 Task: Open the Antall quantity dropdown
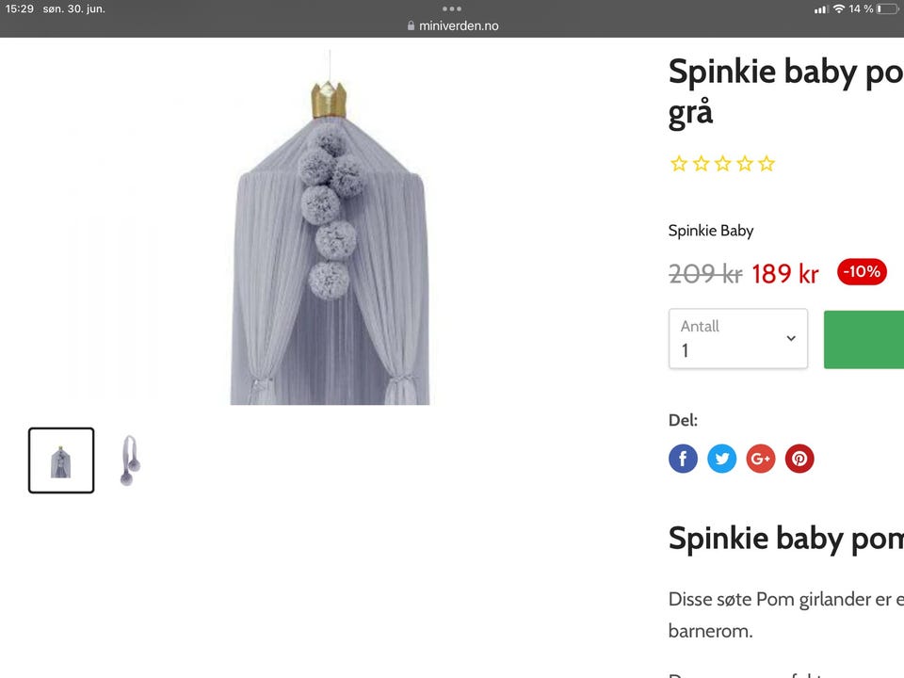pyautogui.click(x=737, y=339)
